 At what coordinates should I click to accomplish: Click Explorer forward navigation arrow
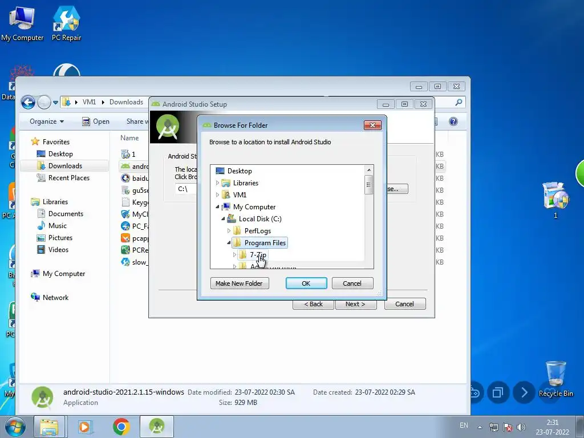[44, 102]
